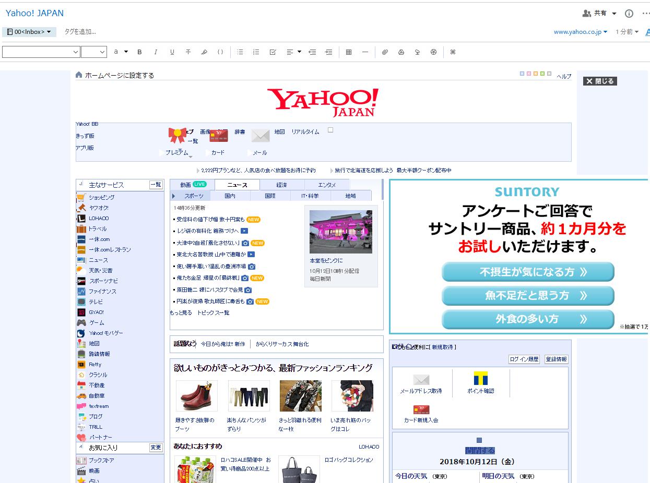The image size is (650, 483).
Task: Click the Google Drive icon in the toolbar
Action: pos(401,52)
